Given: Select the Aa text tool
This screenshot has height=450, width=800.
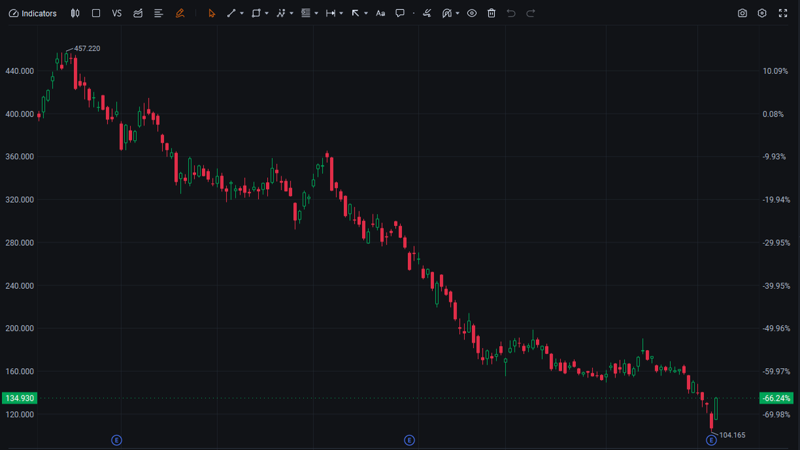Looking at the screenshot, I should [x=381, y=13].
